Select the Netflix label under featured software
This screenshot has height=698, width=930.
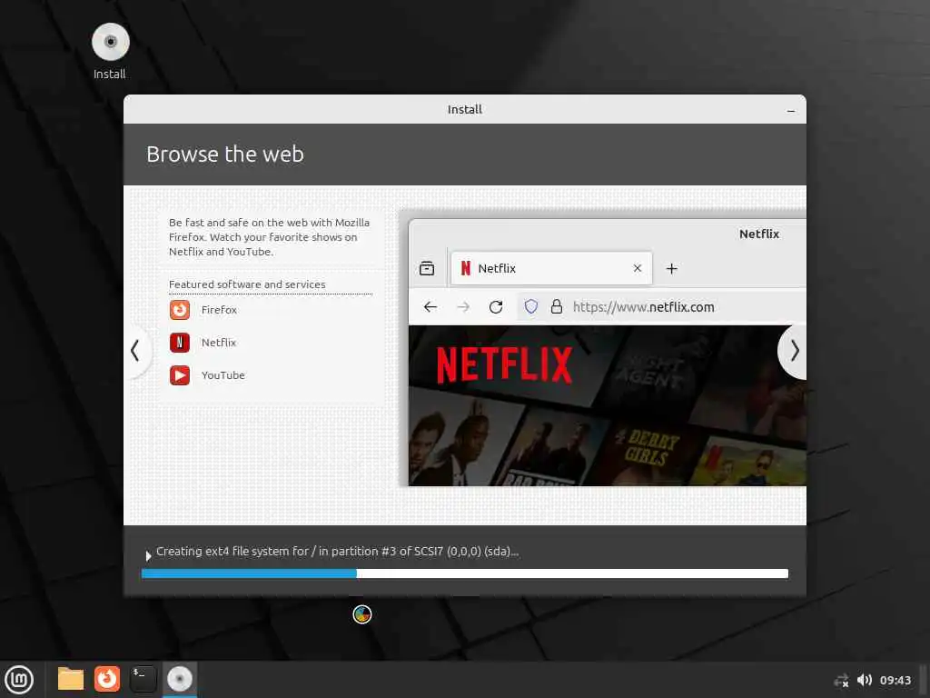[218, 343]
